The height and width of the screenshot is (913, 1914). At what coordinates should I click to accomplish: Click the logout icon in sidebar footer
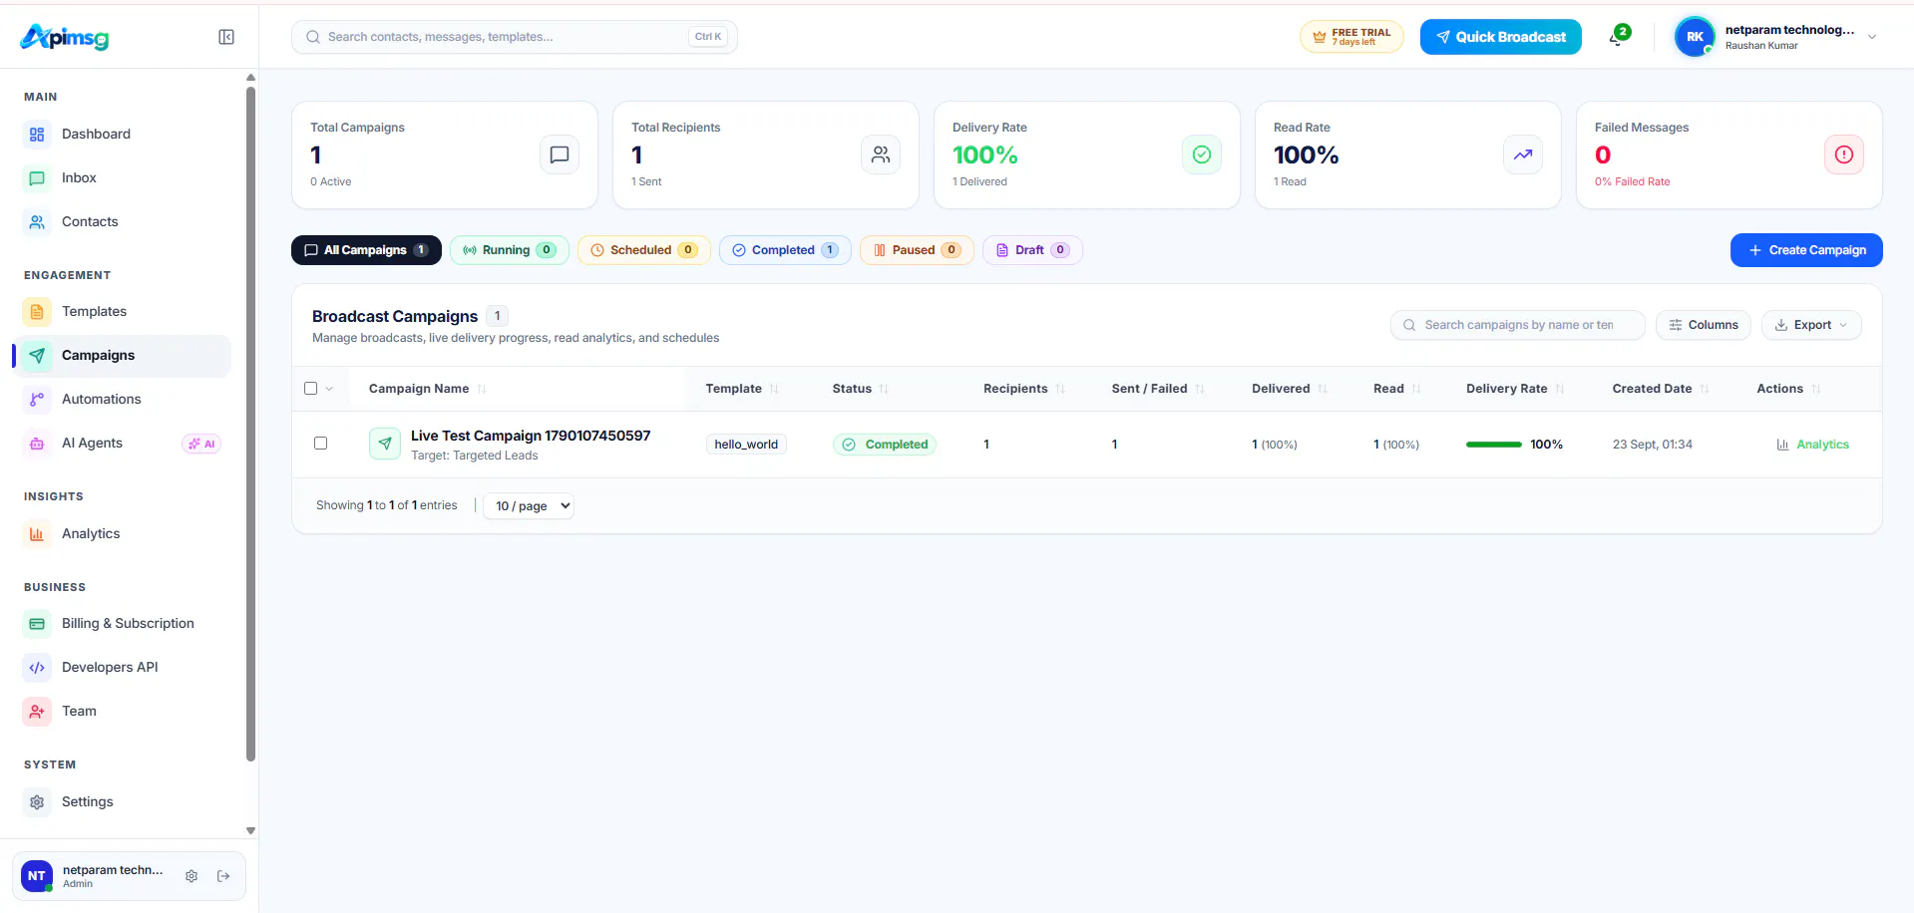(223, 876)
